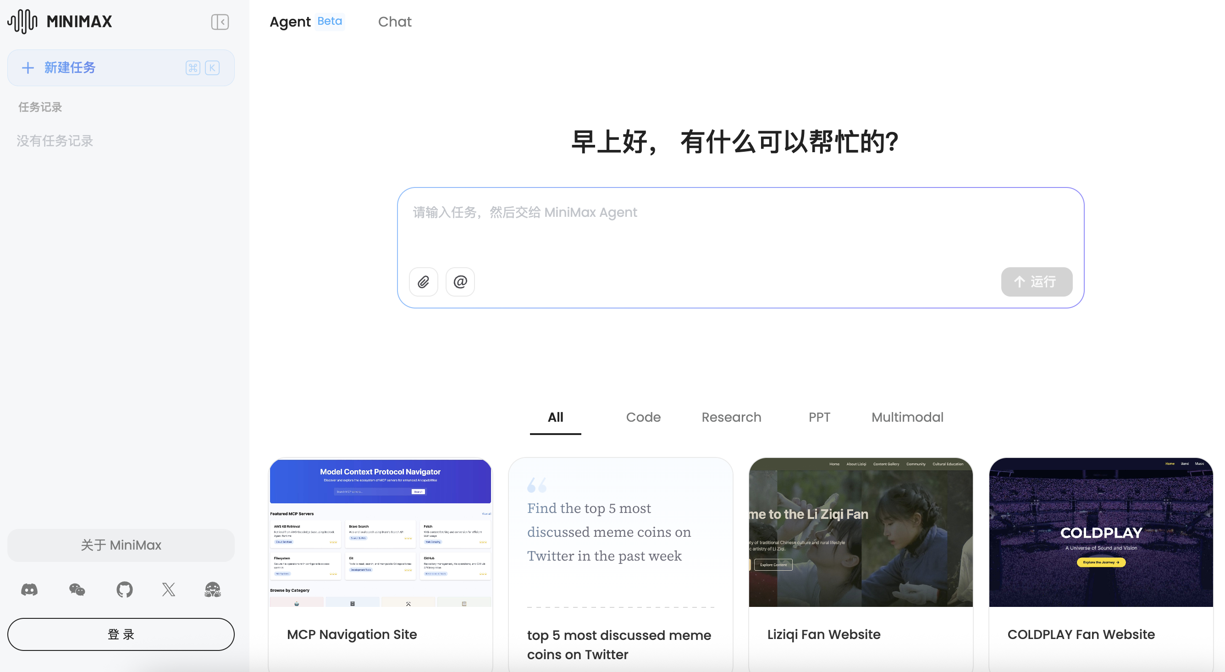1225x672 pixels.
Task: Click the 登录 (Login) button
Action: [x=121, y=634]
